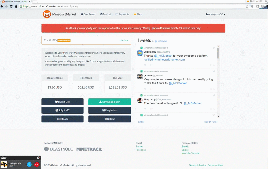
Task: Click @_MCMarket mention in LucifiedMC tweet
Action: pyautogui.click(x=163, y=56)
